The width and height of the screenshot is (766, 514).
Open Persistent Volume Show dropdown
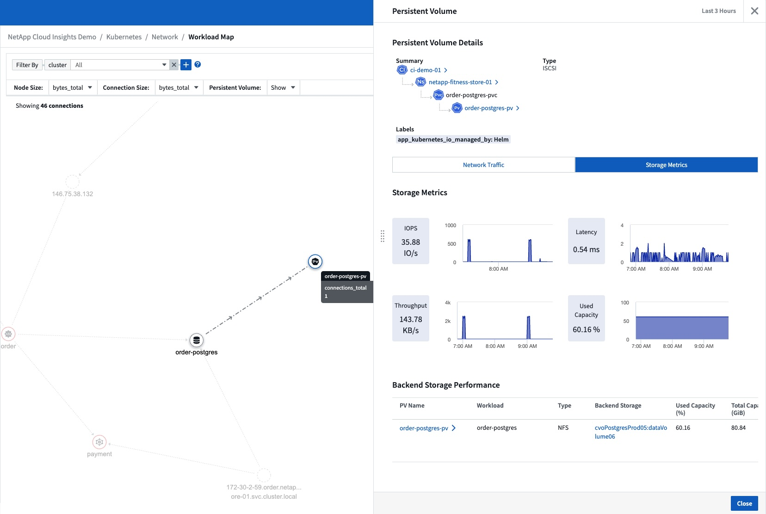point(283,87)
